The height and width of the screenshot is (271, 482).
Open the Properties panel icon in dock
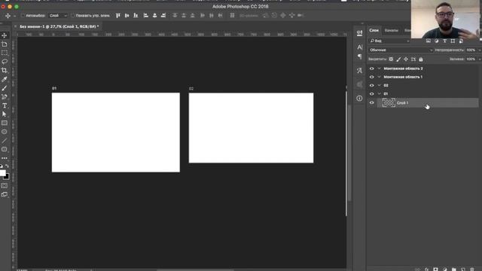tap(360, 33)
